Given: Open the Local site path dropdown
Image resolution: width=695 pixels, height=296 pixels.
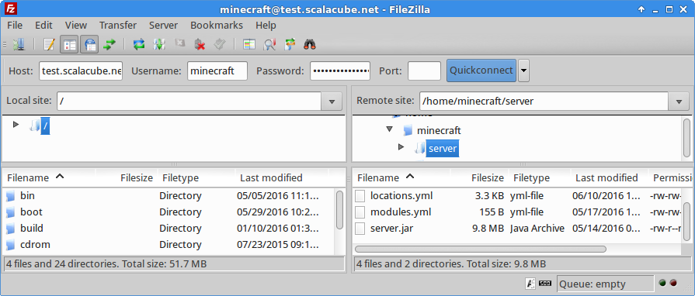Looking at the screenshot, I should [x=332, y=102].
